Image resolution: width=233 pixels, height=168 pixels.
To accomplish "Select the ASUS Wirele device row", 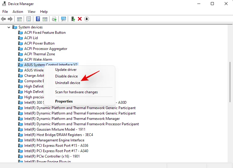I will pyautogui.click(x=34, y=70).
